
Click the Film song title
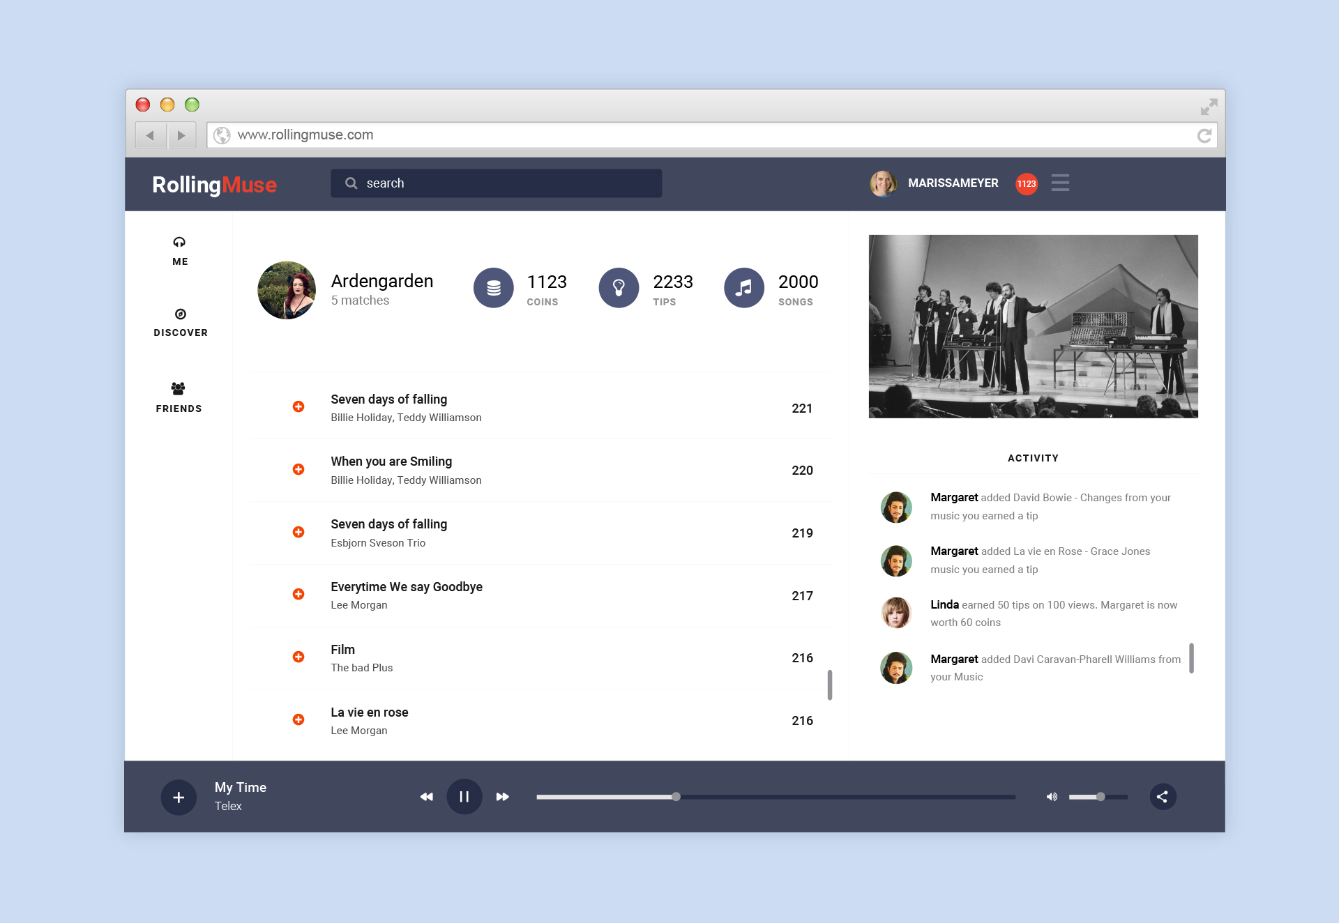pyautogui.click(x=342, y=650)
